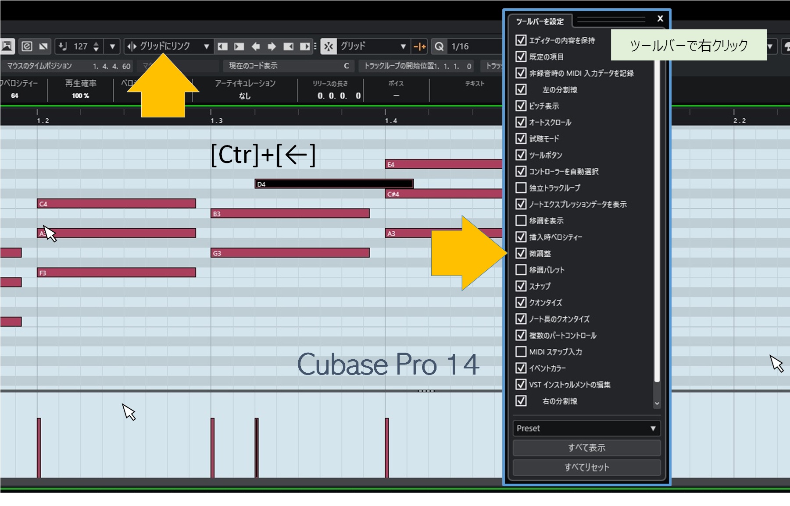790x506 pixels.
Task: Click the Edit VST Instrument 'e' icon
Action: tap(27, 46)
